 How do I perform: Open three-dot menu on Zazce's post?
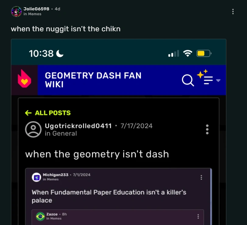pos(198,216)
